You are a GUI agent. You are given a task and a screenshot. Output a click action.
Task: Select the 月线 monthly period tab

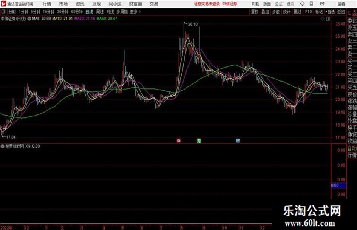click(110, 12)
